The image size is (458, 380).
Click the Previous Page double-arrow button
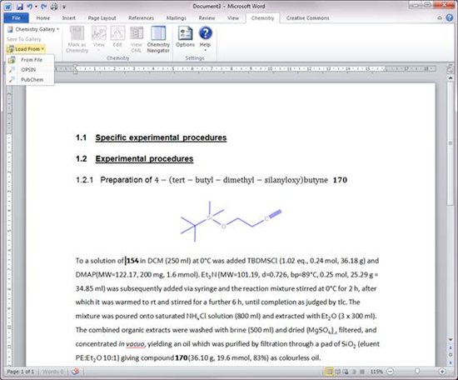pyautogui.click(x=451, y=347)
